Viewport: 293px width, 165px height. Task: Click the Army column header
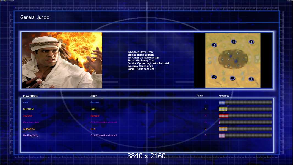click(94, 96)
